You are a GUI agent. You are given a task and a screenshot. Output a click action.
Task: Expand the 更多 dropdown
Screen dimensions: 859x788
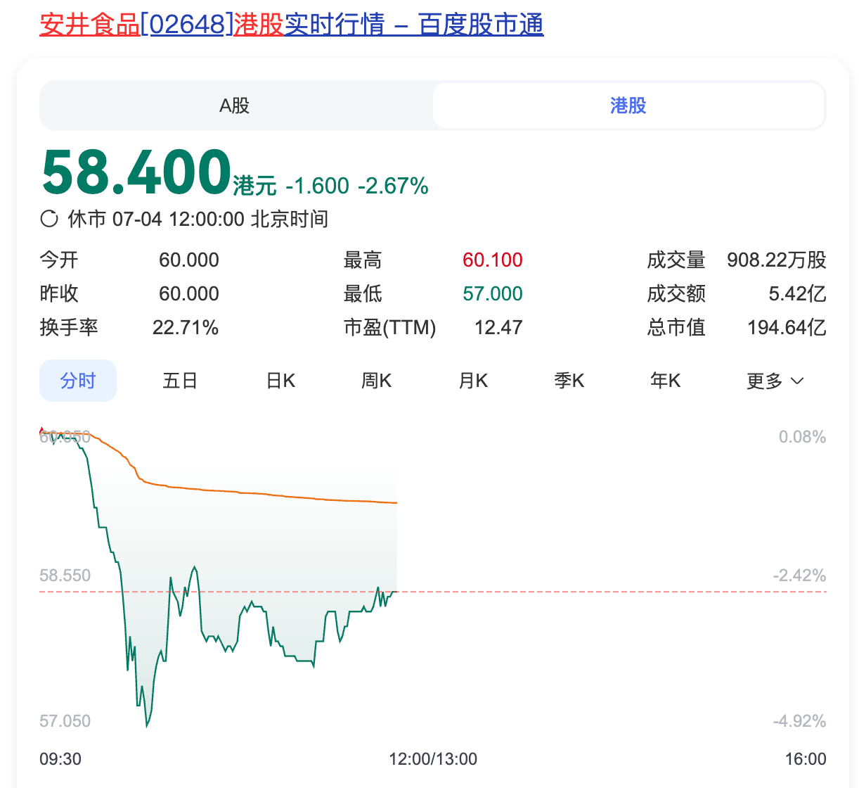click(x=775, y=381)
